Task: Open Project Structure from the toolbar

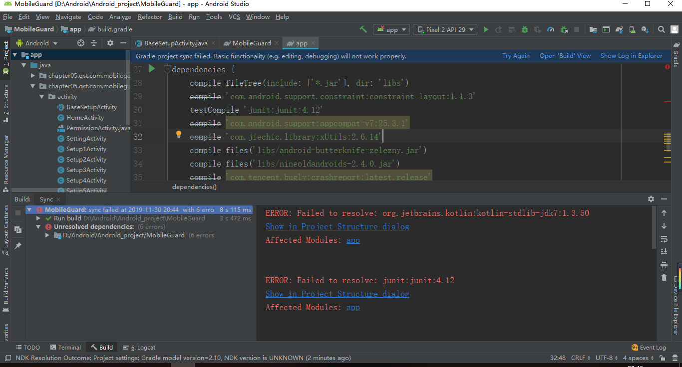Action: pyautogui.click(x=593, y=29)
